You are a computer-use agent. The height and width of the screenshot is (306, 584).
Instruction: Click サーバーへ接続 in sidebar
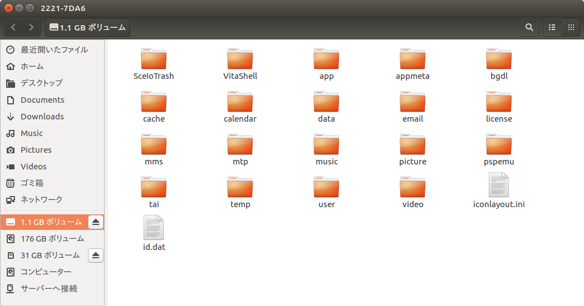click(x=48, y=289)
